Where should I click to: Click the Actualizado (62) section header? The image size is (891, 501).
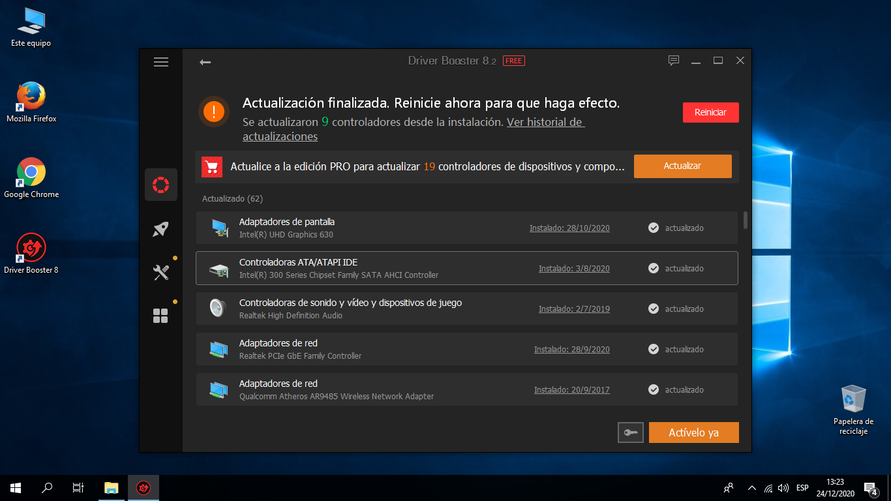click(x=232, y=198)
